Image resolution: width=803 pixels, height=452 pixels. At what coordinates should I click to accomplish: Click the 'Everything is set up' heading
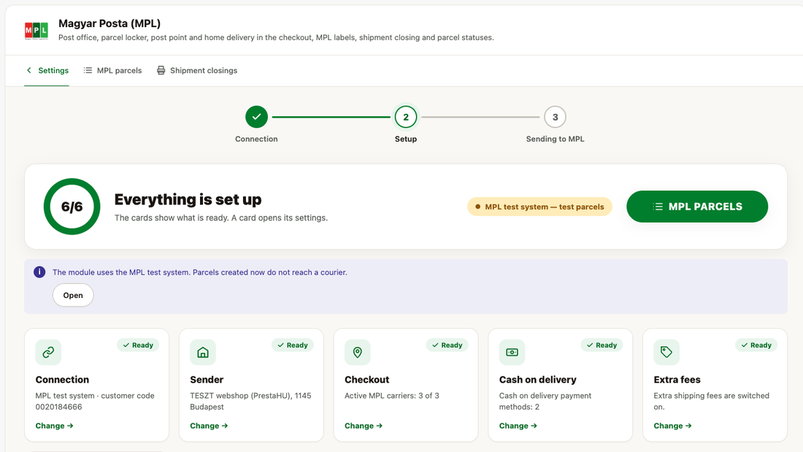pyautogui.click(x=188, y=199)
